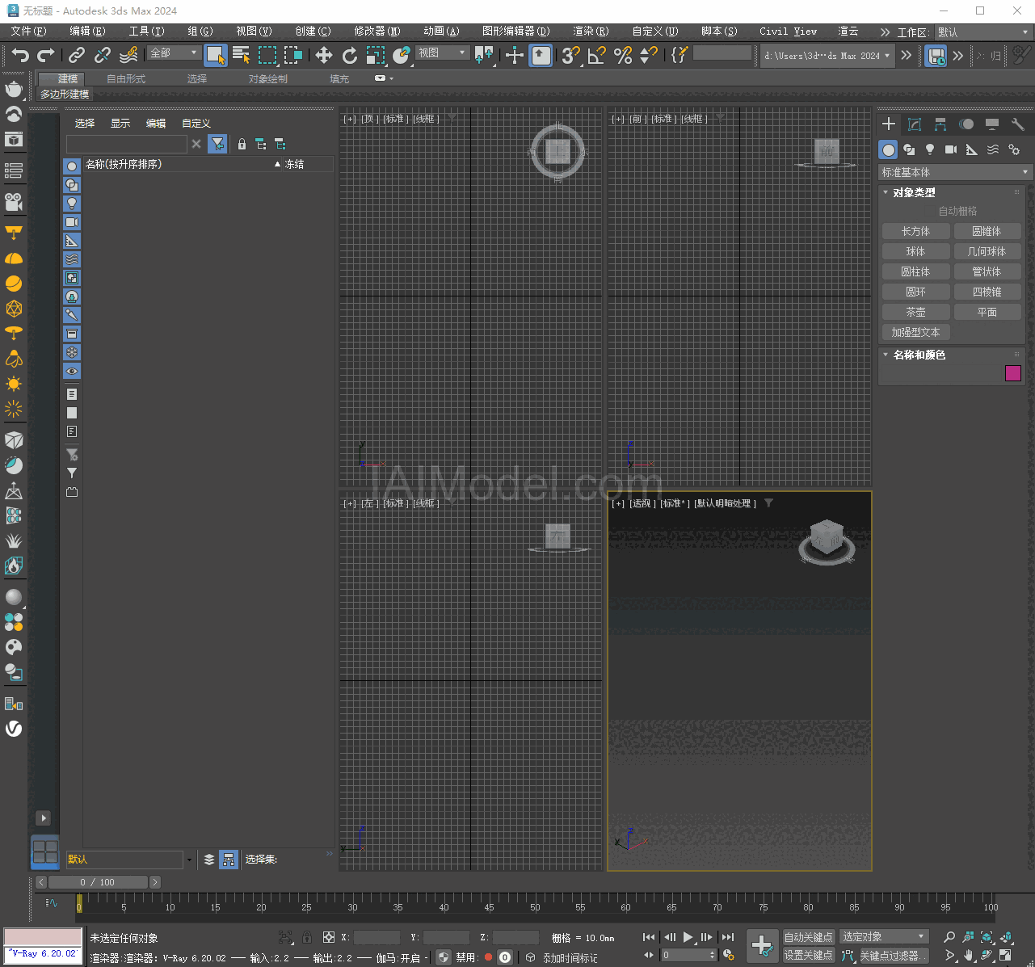Toggle display geometry filter in scene explorer
Image resolution: width=1035 pixels, height=967 pixels.
tap(72, 166)
